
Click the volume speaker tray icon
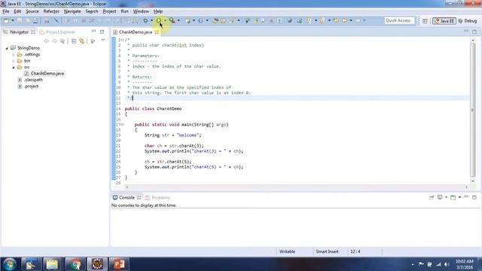coord(447,264)
